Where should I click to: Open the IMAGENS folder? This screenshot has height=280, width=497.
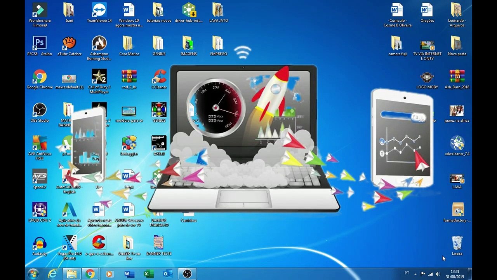click(189, 46)
